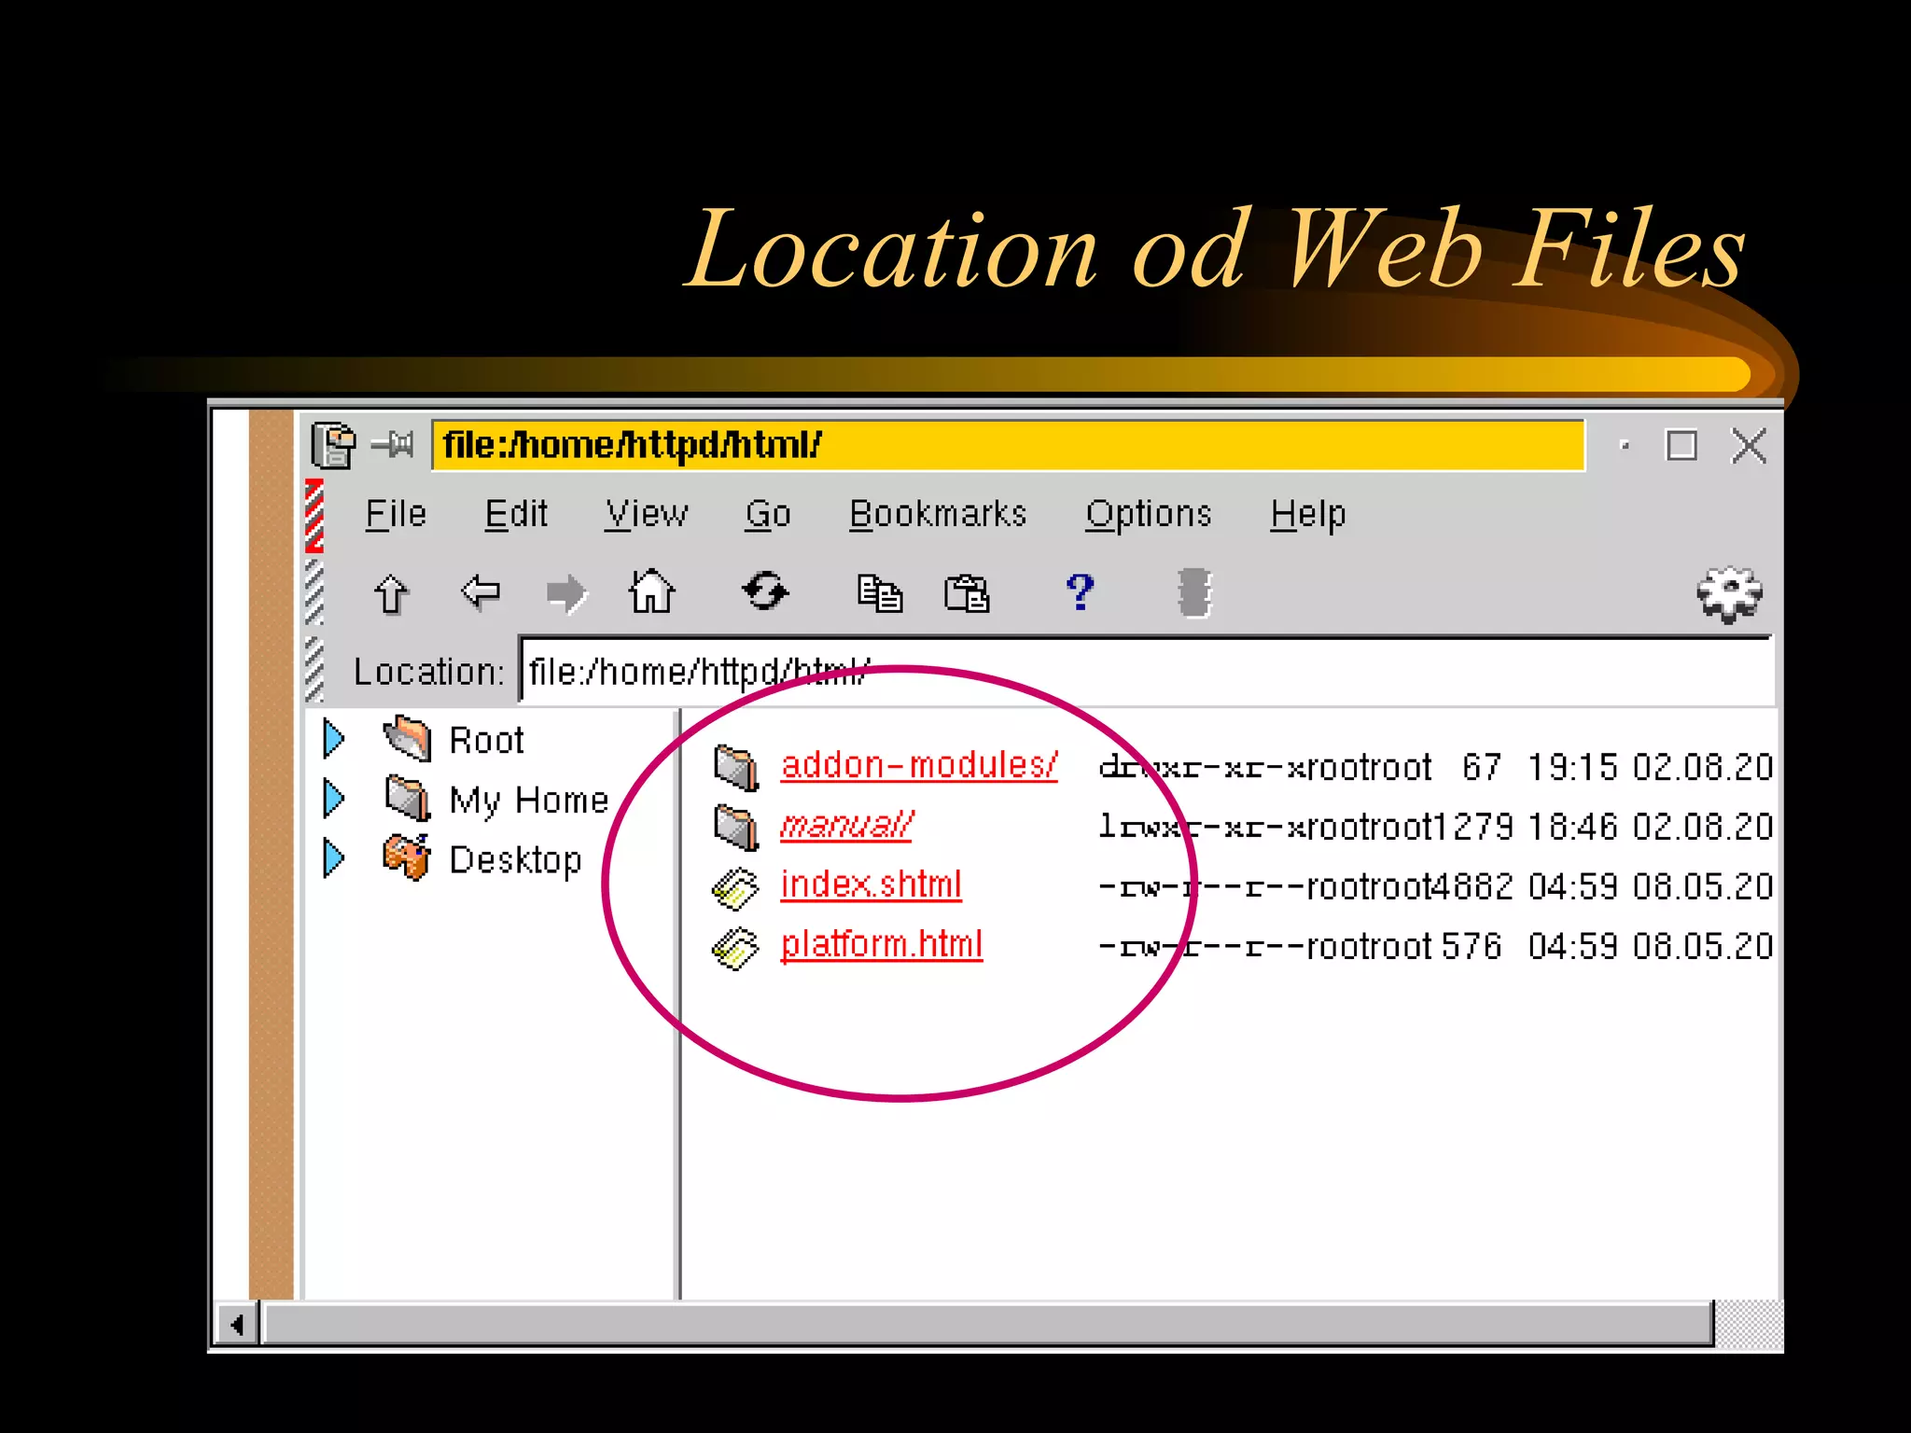Click the manual row time 18:46
The height and width of the screenshot is (1433, 1911).
(x=1571, y=827)
